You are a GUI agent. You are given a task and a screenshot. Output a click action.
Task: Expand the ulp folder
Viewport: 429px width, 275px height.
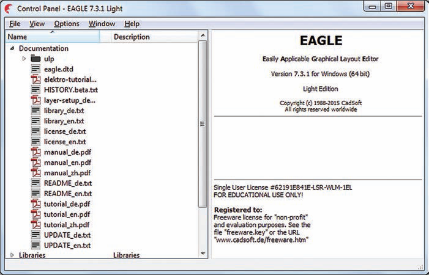(x=24, y=59)
